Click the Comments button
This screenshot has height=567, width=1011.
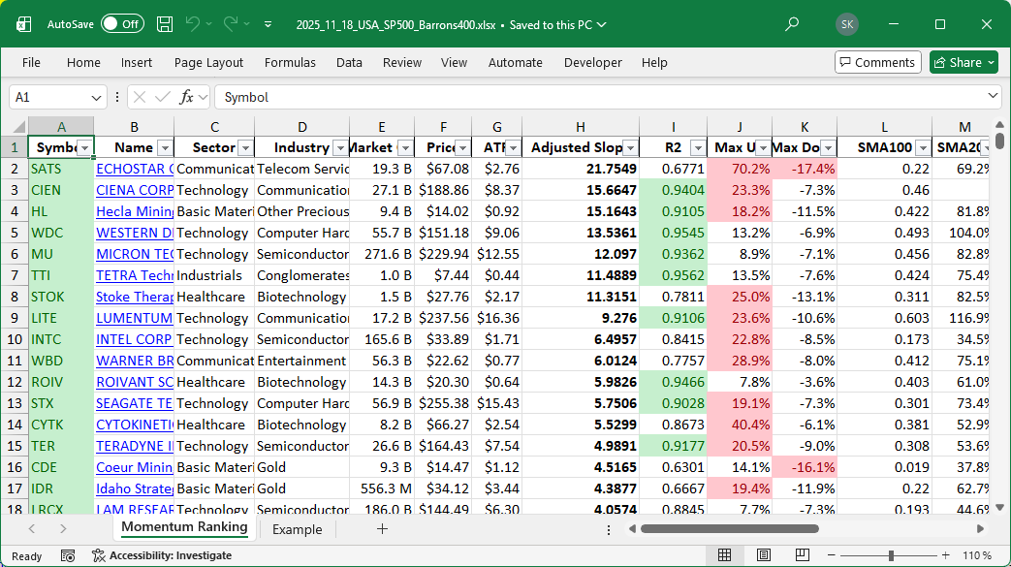click(x=877, y=62)
